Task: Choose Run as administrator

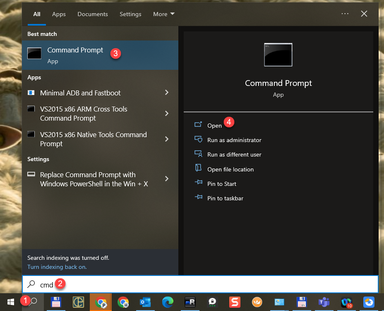Action: pyautogui.click(x=234, y=140)
